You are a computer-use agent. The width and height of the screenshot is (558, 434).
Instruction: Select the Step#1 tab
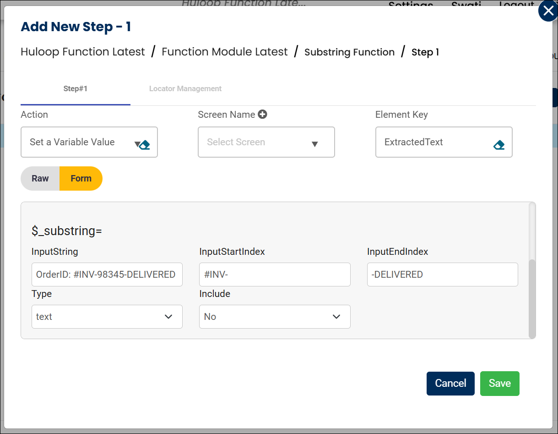coord(75,89)
